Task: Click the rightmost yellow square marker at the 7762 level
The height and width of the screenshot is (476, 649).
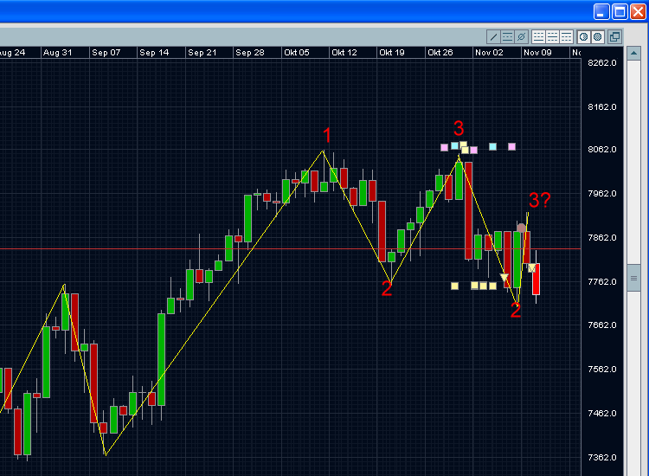Action: click(492, 286)
